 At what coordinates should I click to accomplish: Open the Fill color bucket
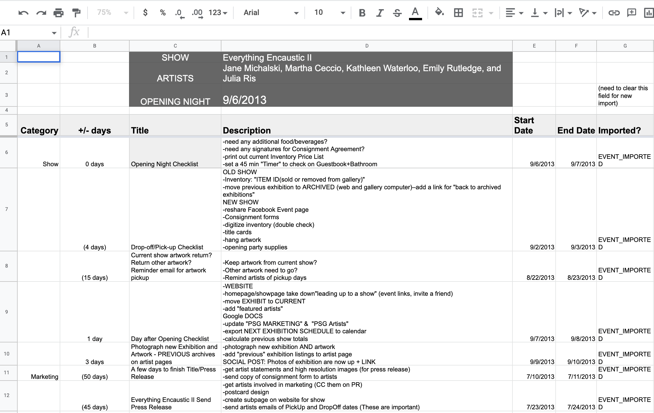coord(439,13)
